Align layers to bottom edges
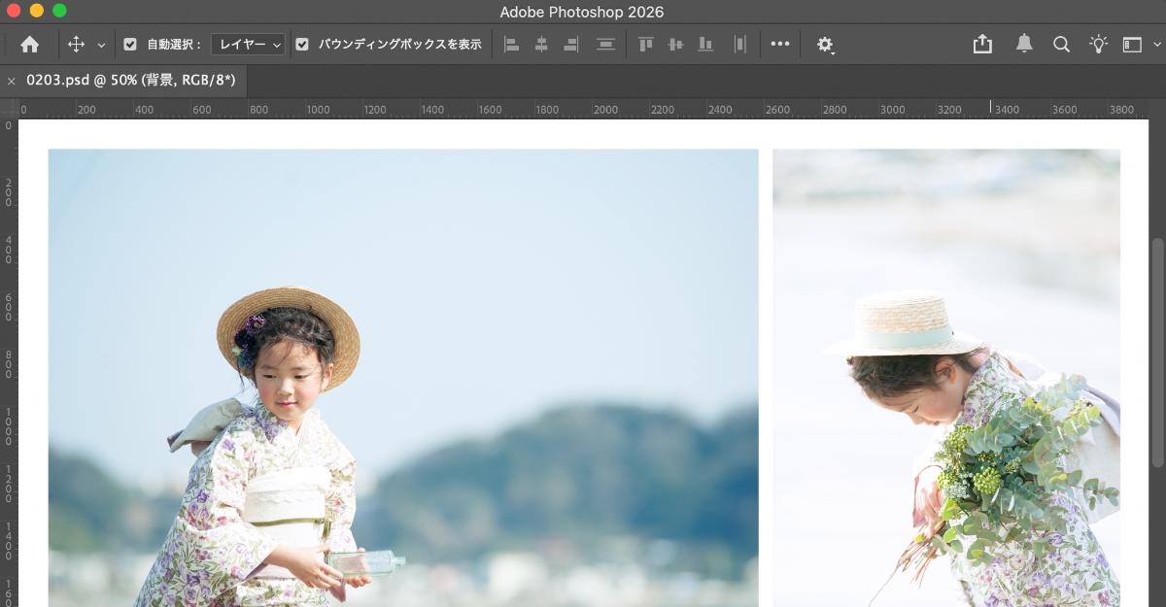 click(x=706, y=44)
